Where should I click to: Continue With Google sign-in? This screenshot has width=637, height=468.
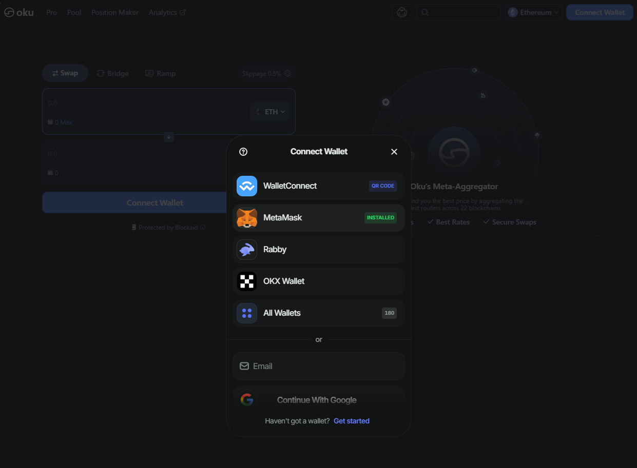319,400
